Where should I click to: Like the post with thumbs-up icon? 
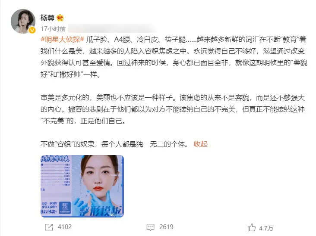tap(252, 227)
